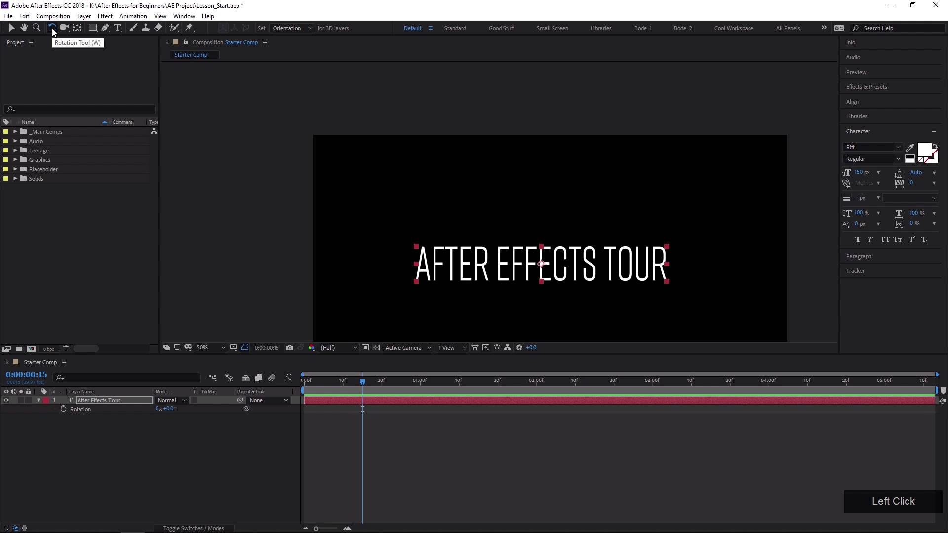The height and width of the screenshot is (533, 948).
Task: Expand the _Main Comps folder
Action: click(14, 131)
